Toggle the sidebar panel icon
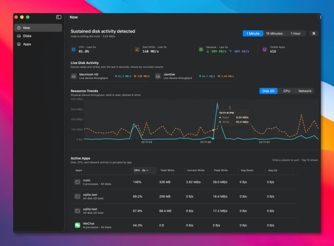Screen dimensions: 334x246 pyautogui.click(x=58, y=17)
